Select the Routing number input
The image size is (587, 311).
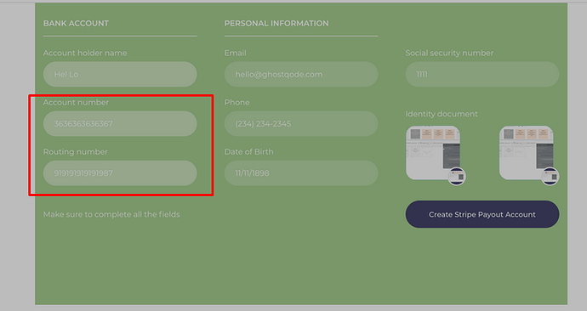[x=120, y=173]
